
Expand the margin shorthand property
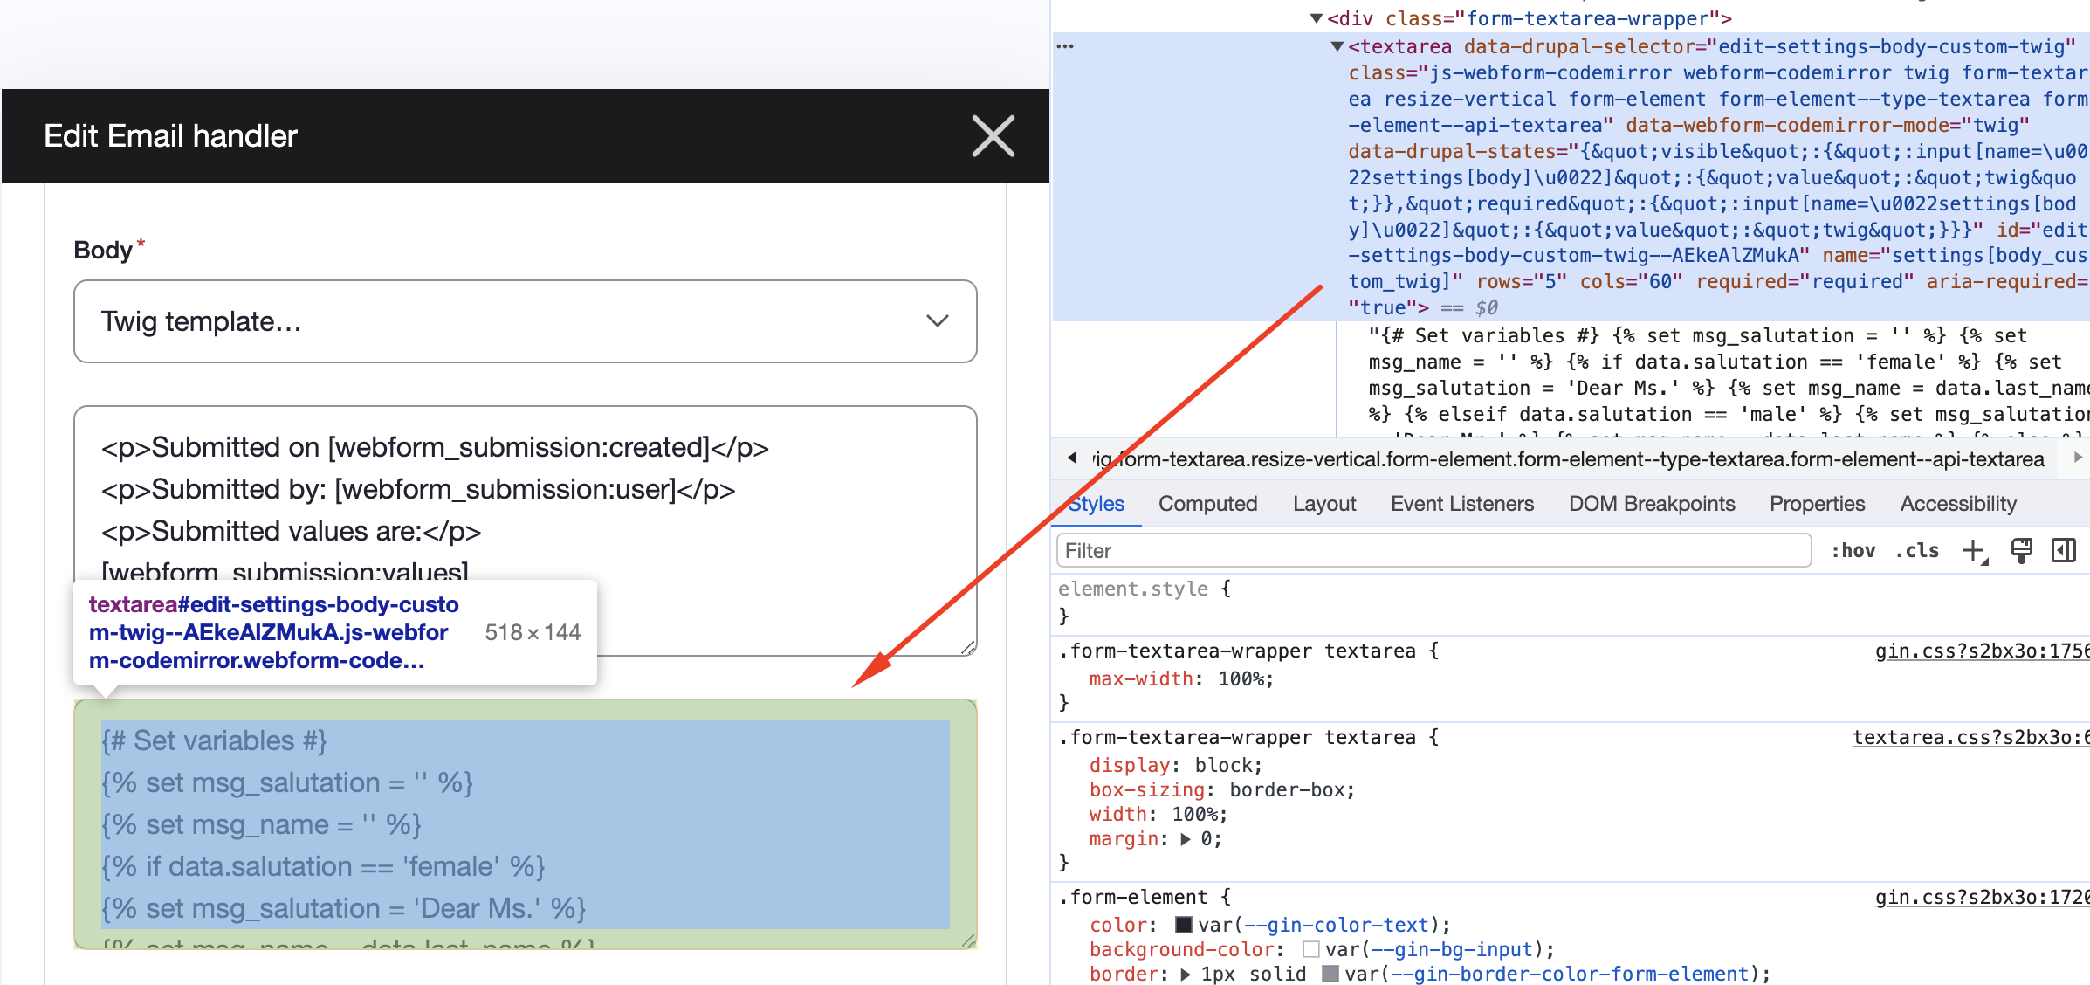(x=1186, y=839)
